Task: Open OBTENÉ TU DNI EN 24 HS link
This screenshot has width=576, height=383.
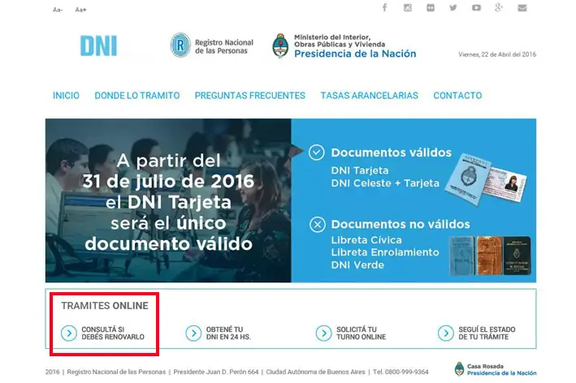Action: tap(228, 334)
